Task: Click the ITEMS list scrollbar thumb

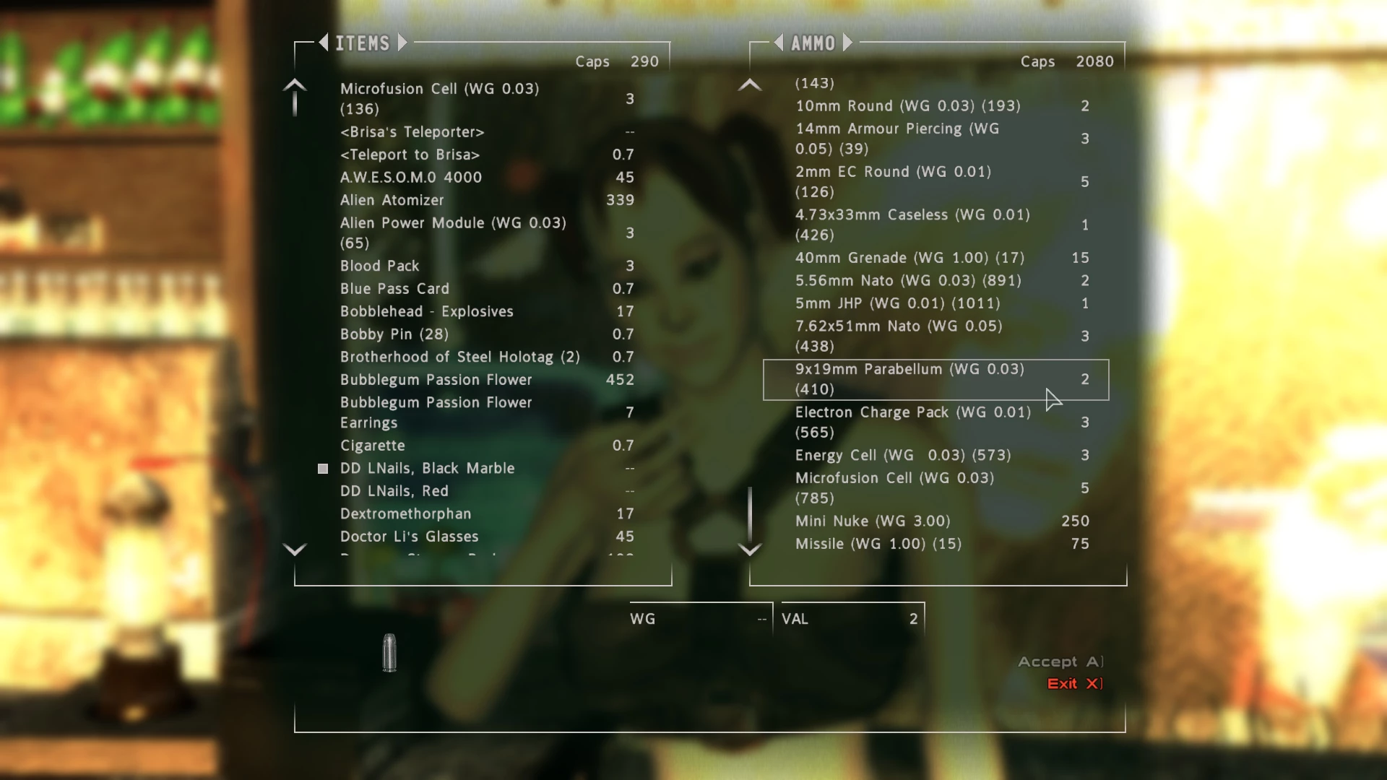Action: pyautogui.click(x=295, y=103)
